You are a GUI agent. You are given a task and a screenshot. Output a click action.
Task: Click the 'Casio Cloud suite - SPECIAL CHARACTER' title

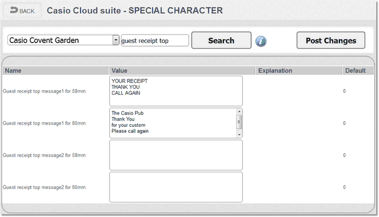pyautogui.click(x=134, y=10)
